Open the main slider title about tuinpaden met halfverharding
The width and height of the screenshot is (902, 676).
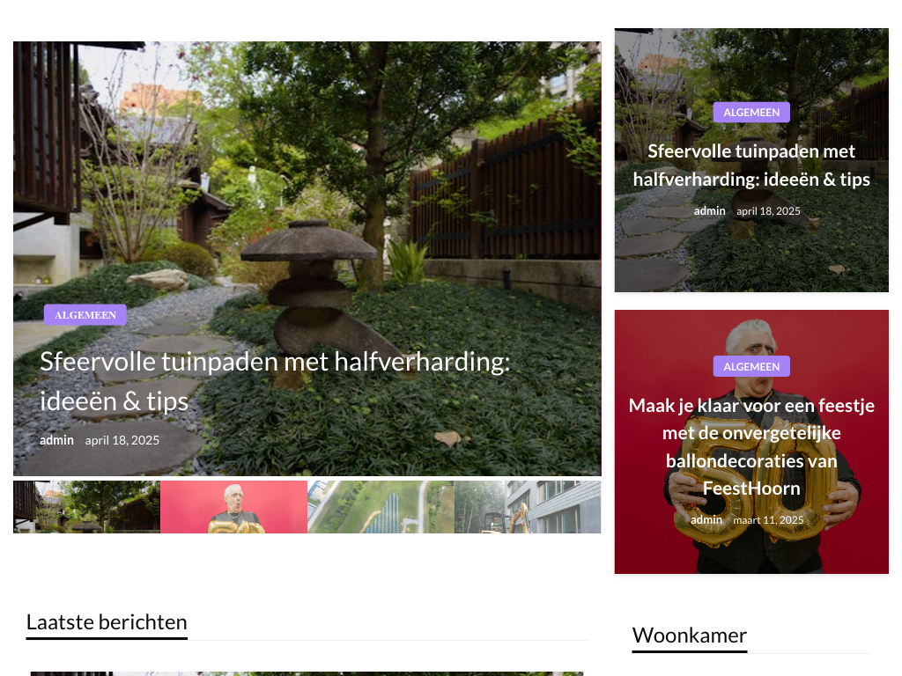275,381
